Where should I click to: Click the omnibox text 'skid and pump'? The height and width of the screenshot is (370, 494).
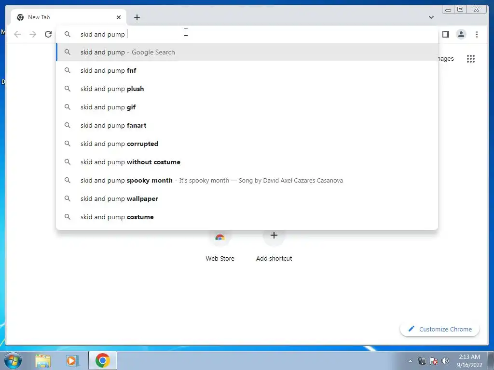tap(103, 34)
